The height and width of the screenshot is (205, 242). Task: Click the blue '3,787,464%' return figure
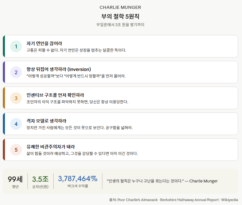[x=78, y=179]
